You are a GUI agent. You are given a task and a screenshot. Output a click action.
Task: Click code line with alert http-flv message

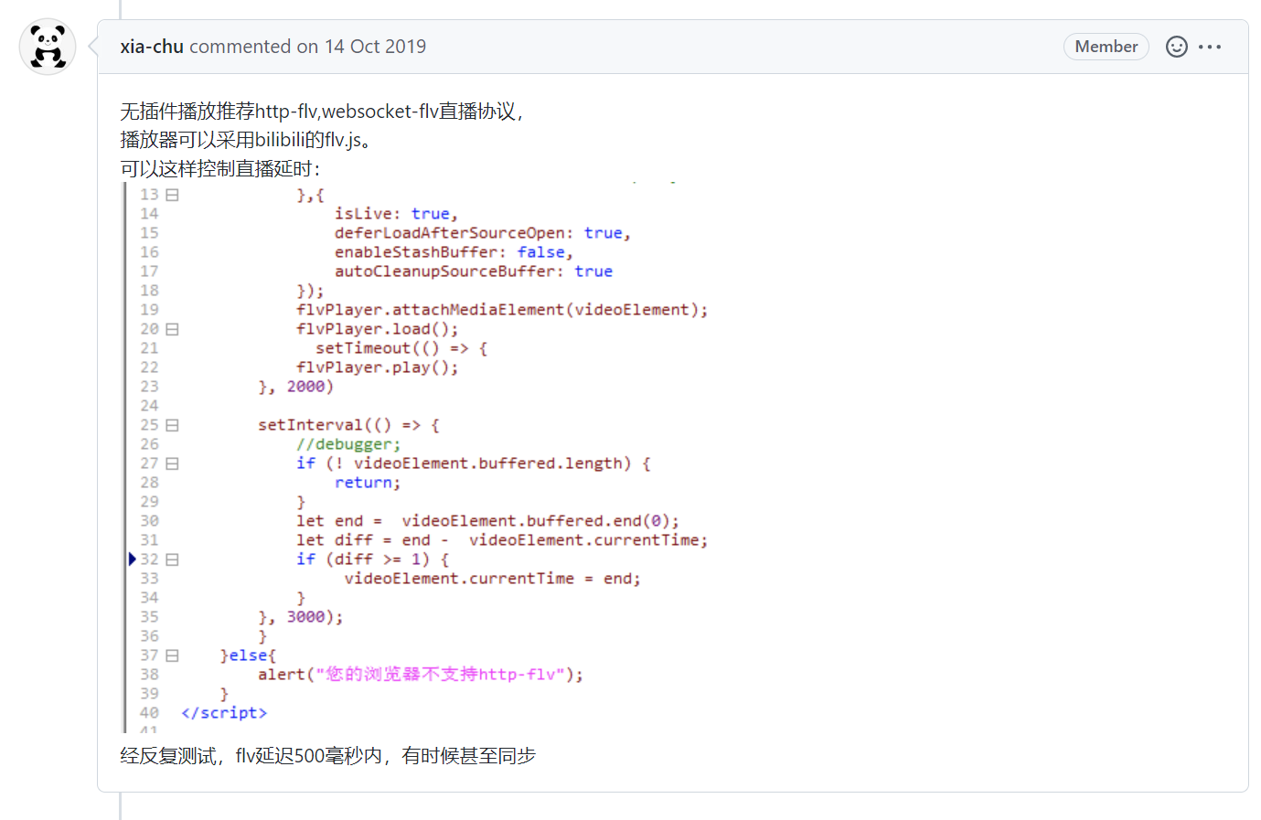coord(420,675)
